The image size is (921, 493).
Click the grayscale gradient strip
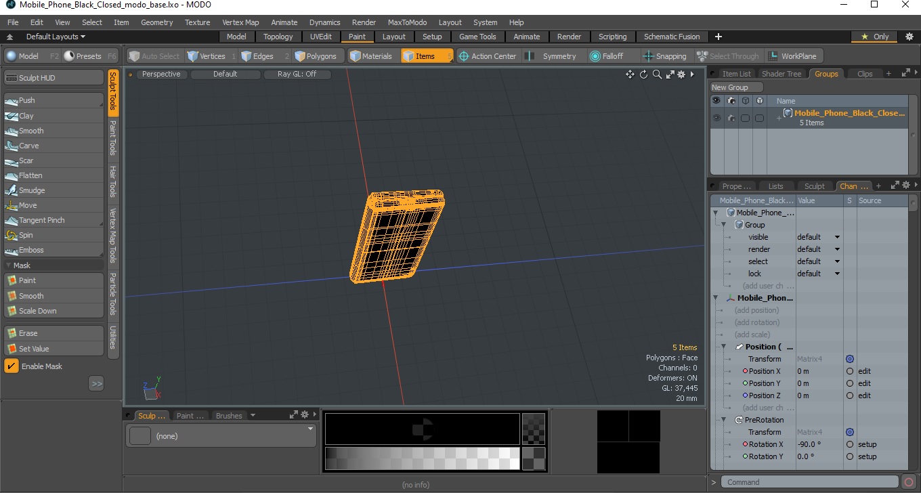pos(422,458)
